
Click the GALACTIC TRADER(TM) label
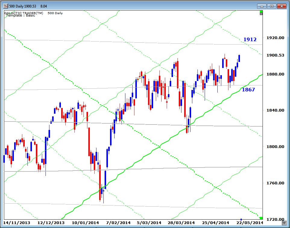[24, 13]
